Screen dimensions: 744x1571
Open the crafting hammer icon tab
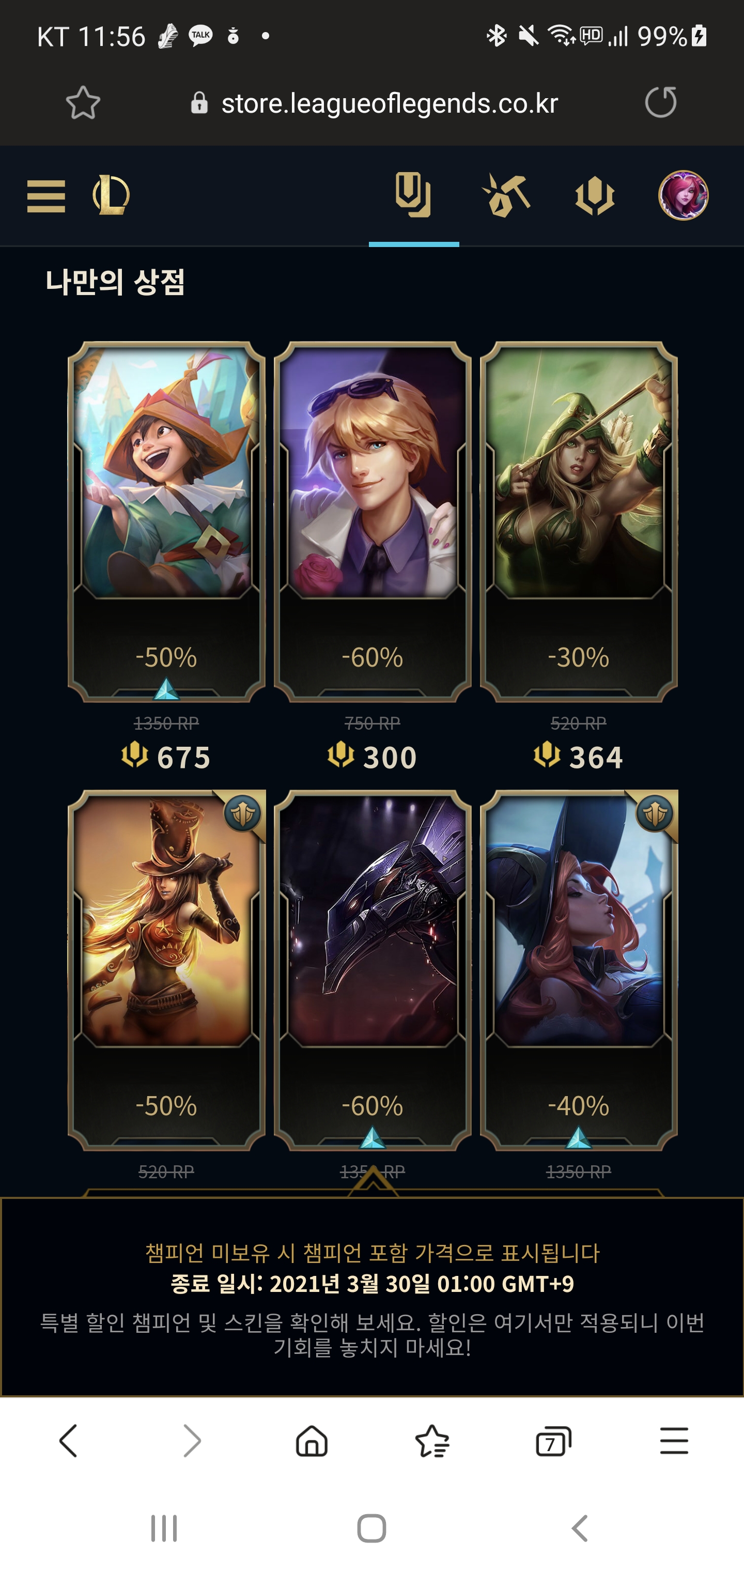505,195
